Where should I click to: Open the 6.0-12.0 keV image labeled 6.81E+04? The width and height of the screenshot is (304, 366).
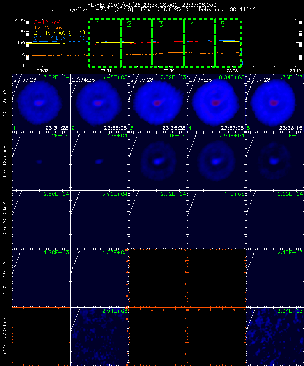[x=158, y=161]
